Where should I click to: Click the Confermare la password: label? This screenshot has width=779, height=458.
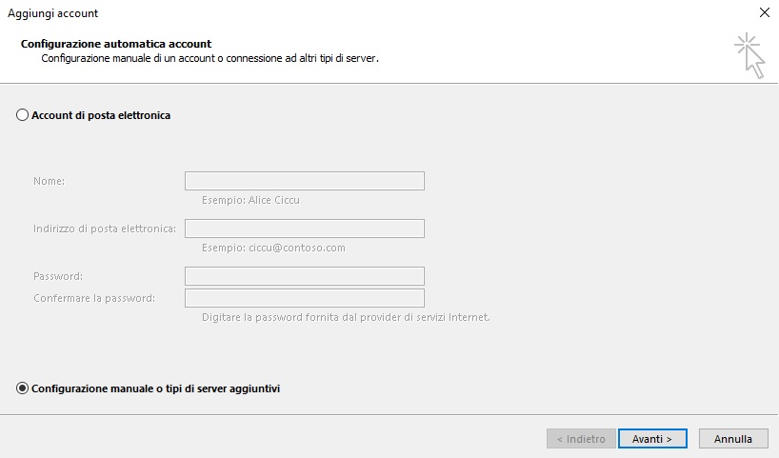94,299
